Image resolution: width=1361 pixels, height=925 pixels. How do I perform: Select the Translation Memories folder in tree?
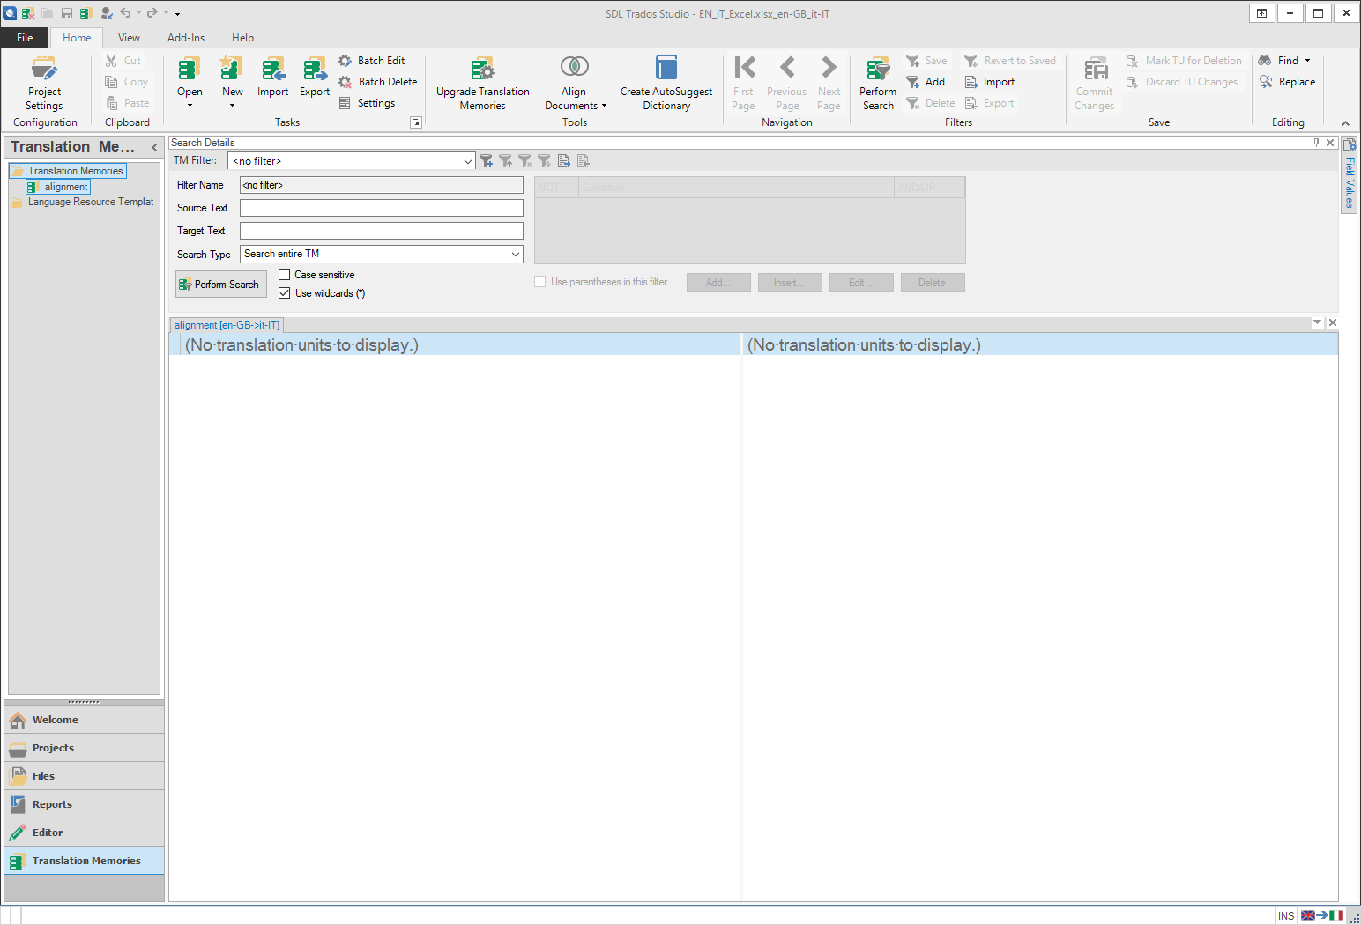pos(68,171)
